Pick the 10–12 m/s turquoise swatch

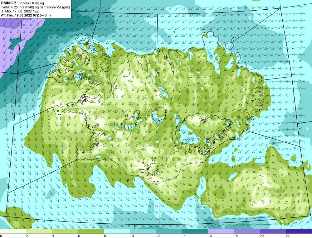(x=143, y=231)
